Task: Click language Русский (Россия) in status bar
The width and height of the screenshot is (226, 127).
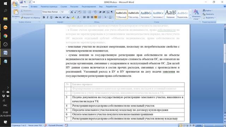Action: pyautogui.click(x=55, y=126)
